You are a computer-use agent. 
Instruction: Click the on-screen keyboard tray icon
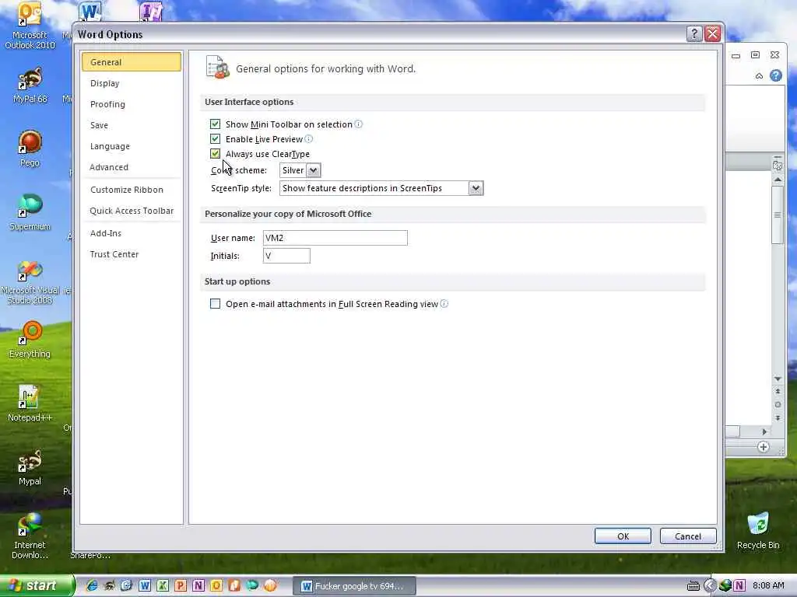coord(693,586)
